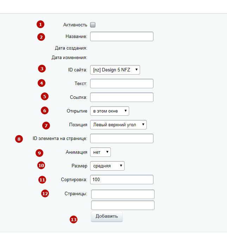Click the second Страницы input field
This screenshot has height=236, width=227.
[x=123, y=205]
